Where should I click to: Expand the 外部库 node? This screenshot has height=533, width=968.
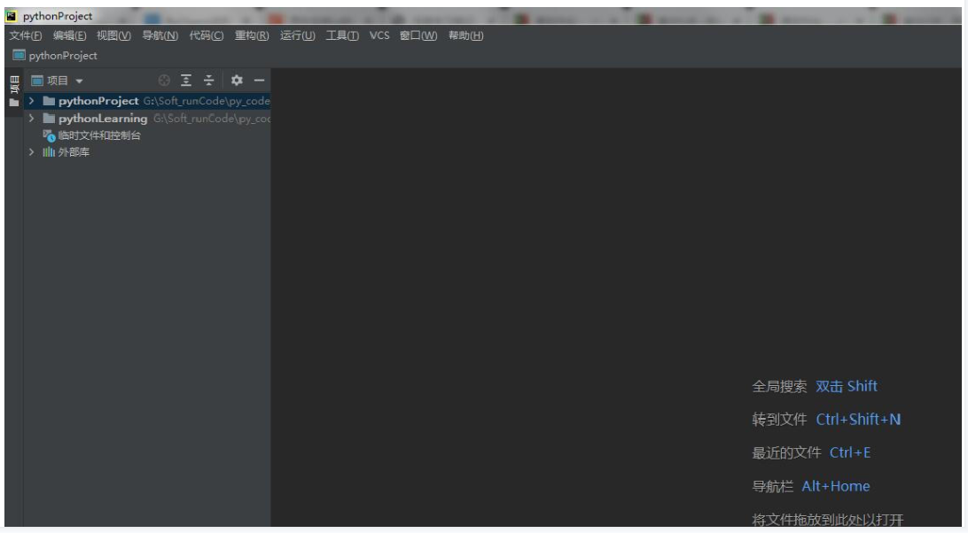click(x=32, y=151)
